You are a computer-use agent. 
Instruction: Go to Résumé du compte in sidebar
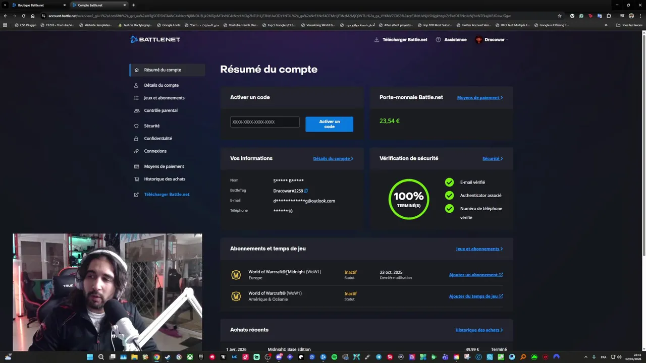(x=167, y=70)
